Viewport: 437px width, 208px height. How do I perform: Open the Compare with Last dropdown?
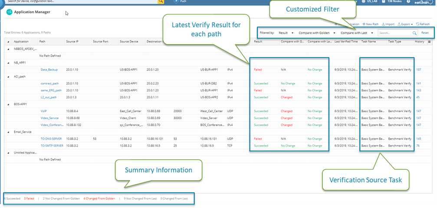tap(357, 33)
